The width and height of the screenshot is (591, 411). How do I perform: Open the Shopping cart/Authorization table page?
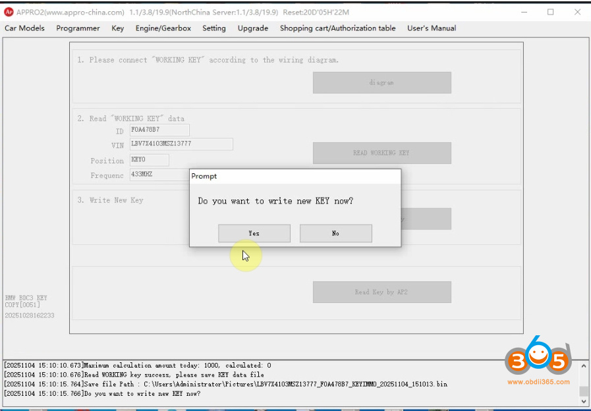point(337,28)
